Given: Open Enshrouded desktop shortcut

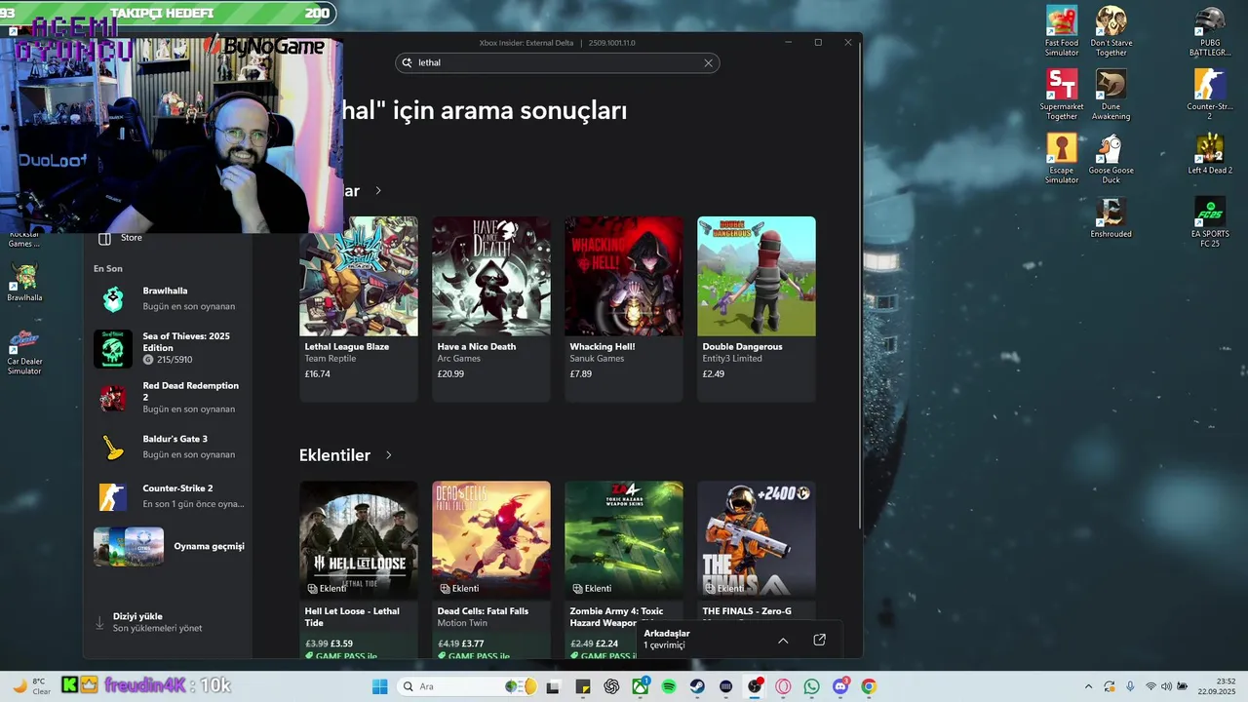Looking at the screenshot, I should pos(1111,217).
